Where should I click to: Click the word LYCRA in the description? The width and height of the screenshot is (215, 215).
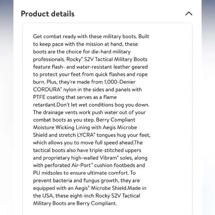click(x=86, y=135)
